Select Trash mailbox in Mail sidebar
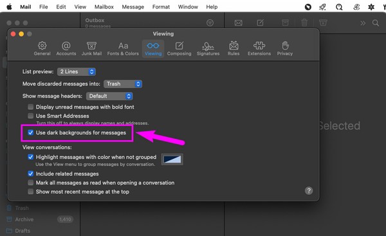Image resolution: width=386 pixels, height=236 pixels. click(x=22, y=208)
